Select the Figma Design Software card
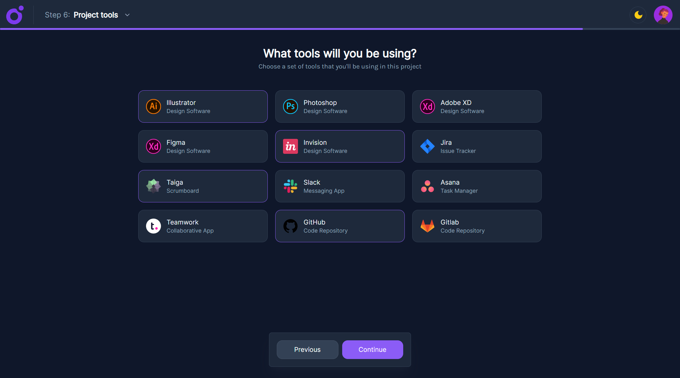The width and height of the screenshot is (680, 378). pyautogui.click(x=203, y=146)
